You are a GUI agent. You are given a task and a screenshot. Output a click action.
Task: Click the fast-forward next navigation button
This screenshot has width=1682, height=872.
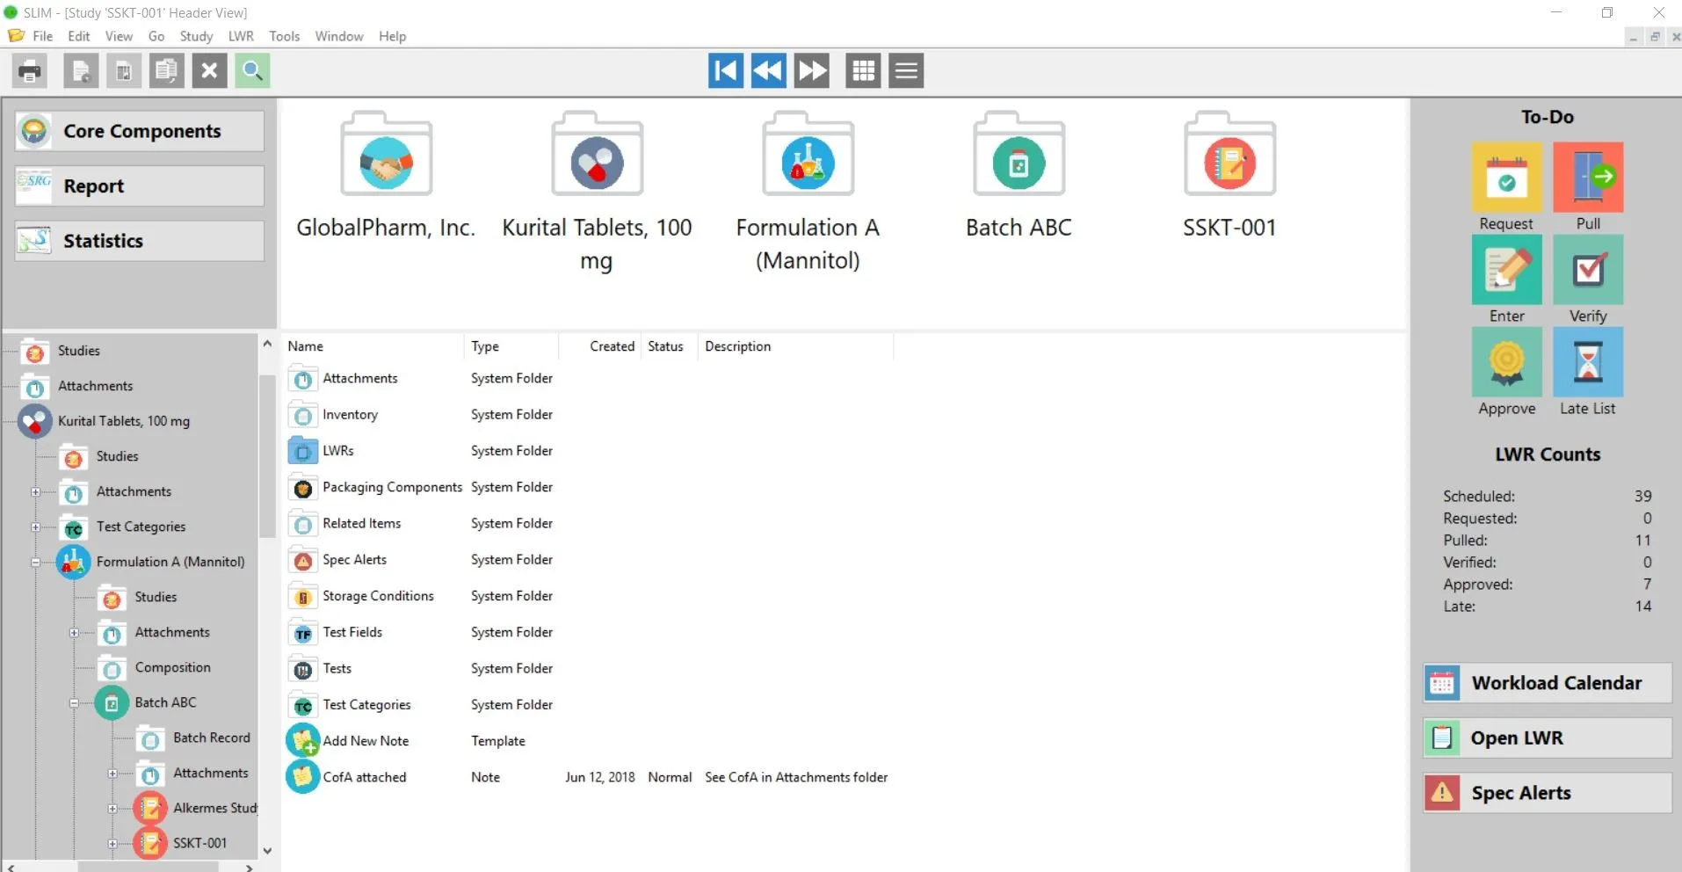[x=812, y=71]
